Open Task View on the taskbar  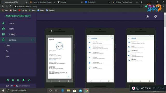click(56, 90)
